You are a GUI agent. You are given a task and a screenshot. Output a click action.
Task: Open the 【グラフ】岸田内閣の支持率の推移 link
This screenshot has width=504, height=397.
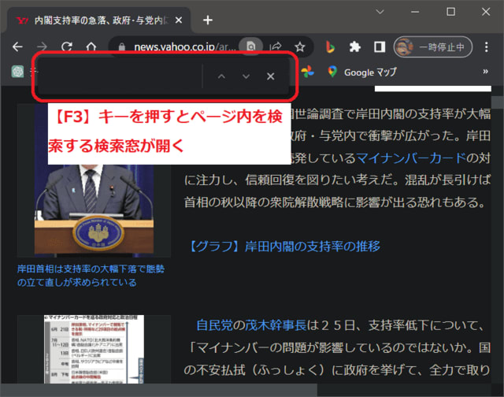pos(284,246)
